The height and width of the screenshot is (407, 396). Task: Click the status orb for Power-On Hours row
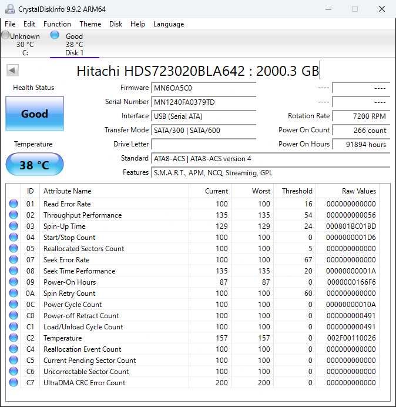14,282
